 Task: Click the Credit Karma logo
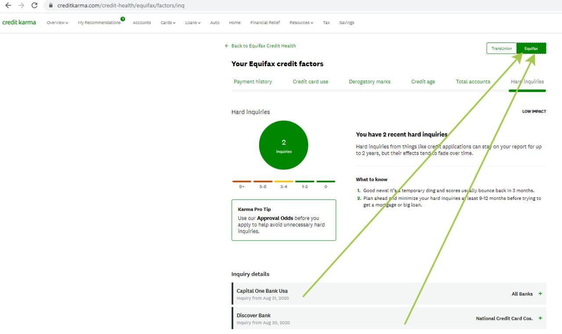(x=19, y=22)
